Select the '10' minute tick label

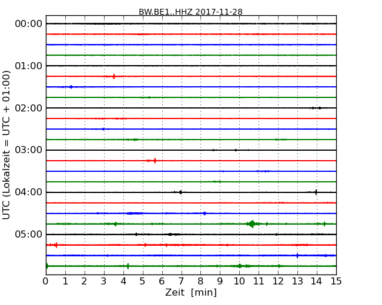239,282
